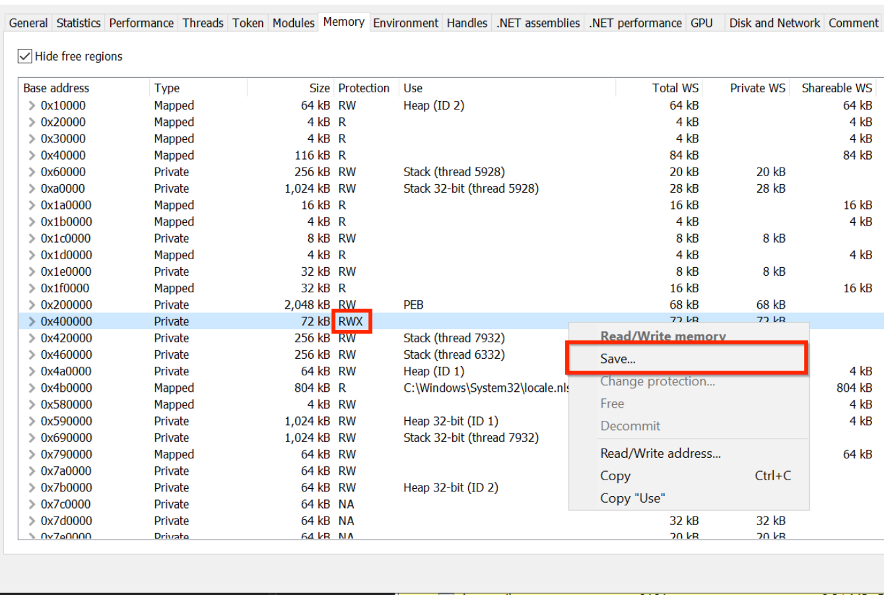The height and width of the screenshot is (595, 884).
Task: Click the 116 kB size value
Action: point(312,155)
